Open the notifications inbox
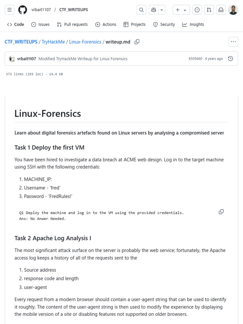 [x=221, y=10]
